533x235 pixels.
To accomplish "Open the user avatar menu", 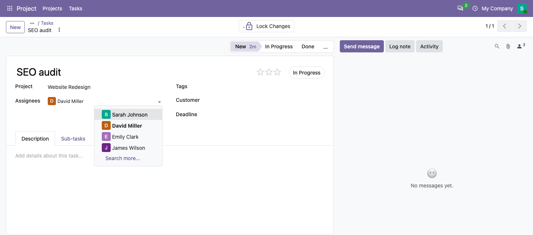I will (522, 8).
